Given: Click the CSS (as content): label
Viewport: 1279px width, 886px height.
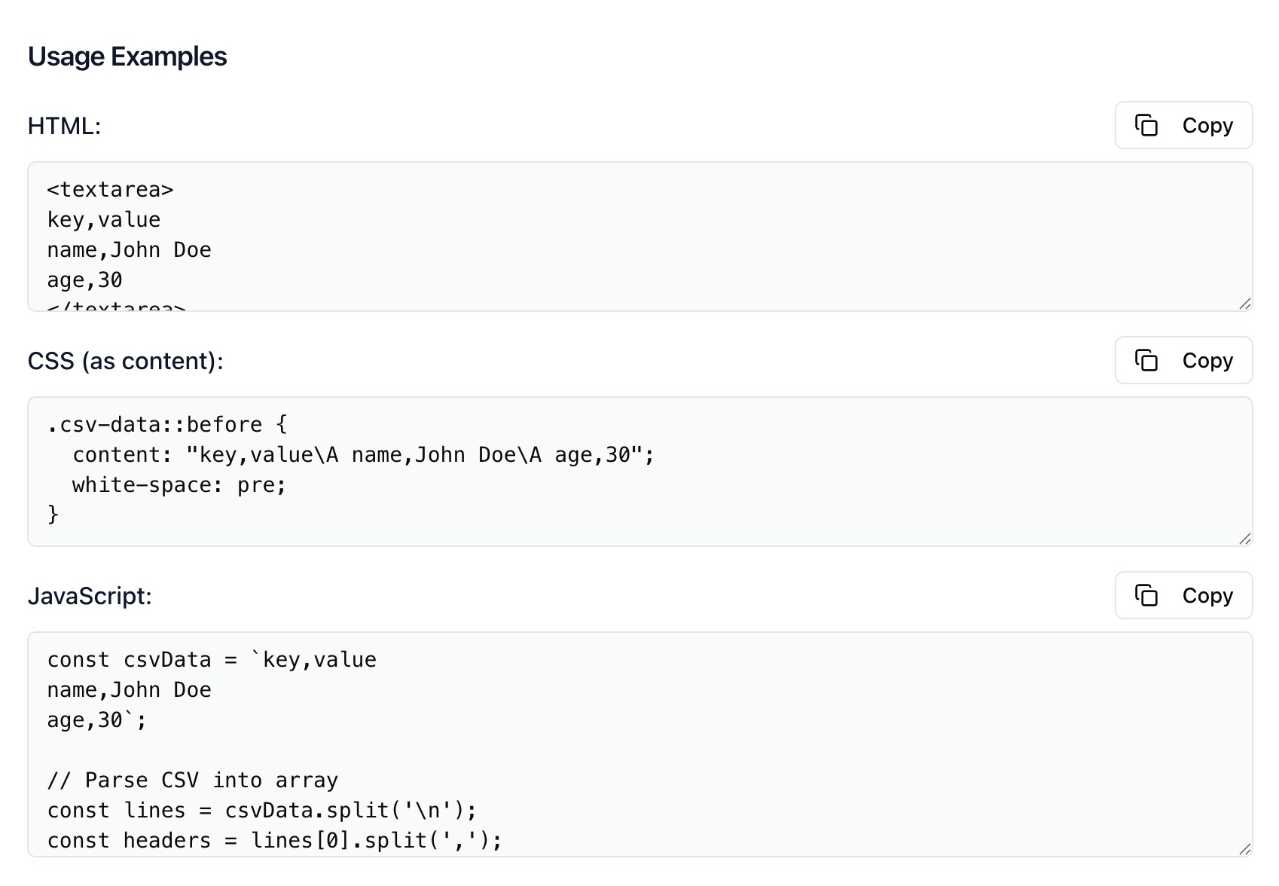Looking at the screenshot, I should [126, 361].
